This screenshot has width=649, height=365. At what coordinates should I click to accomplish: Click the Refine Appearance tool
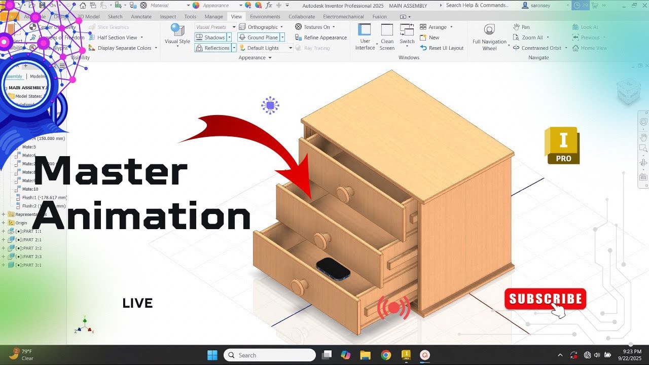tap(321, 38)
